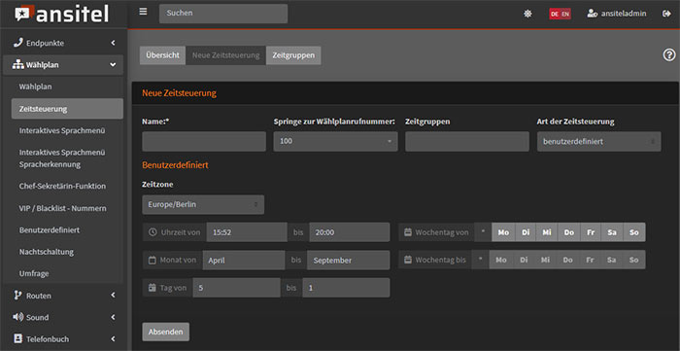The image size is (680, 351).
Task: Open the Zeitgruppen tab
Action: click(x=293, y=55)
